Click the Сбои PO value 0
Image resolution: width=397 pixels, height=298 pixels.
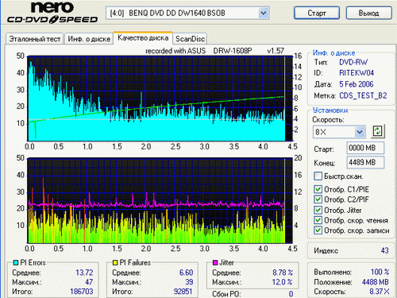click(x=291, y=294)
